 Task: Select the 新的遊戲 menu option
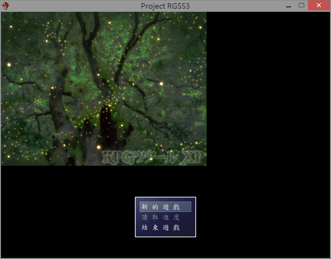pos(165,207)
